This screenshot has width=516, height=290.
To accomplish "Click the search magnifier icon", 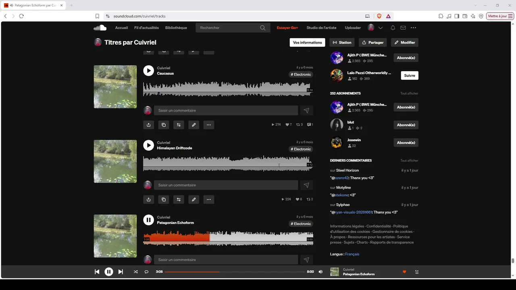I will coord(263,28).
